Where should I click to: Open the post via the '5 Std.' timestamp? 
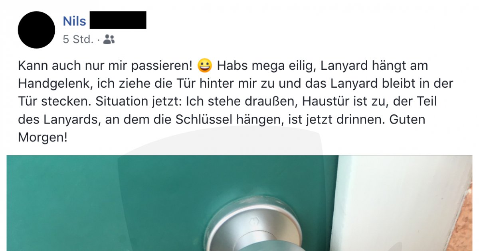(78, 39)
